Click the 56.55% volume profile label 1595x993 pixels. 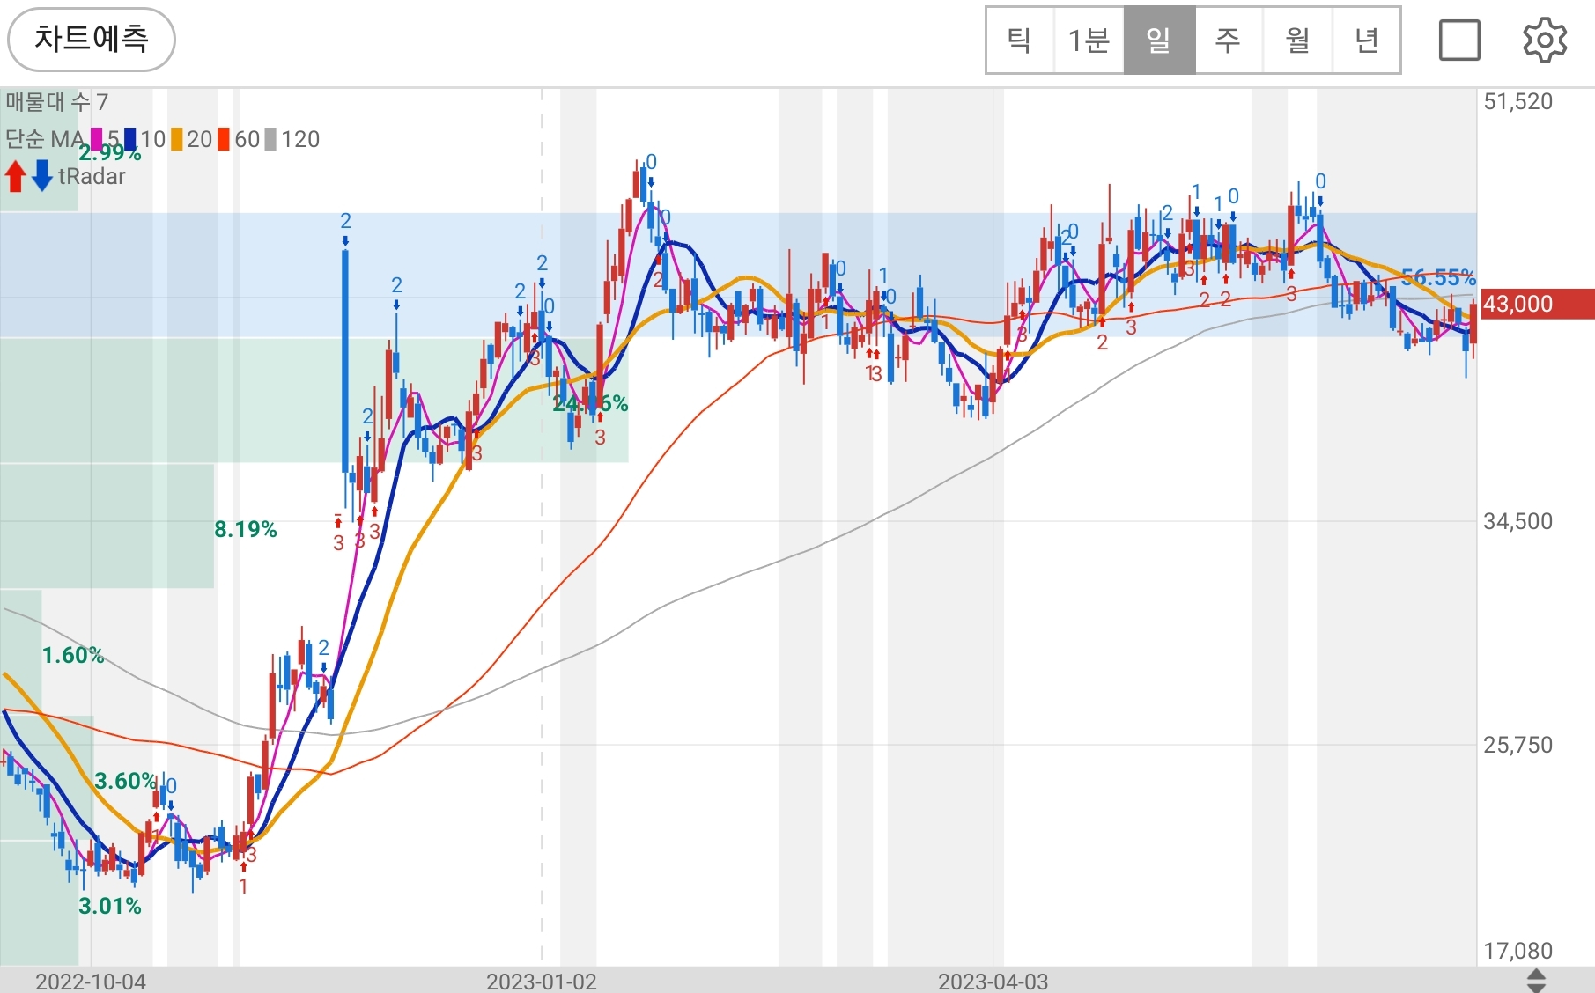(1438, 278)
